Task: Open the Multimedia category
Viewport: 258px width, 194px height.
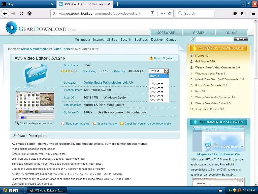Action: coord(82,40)
